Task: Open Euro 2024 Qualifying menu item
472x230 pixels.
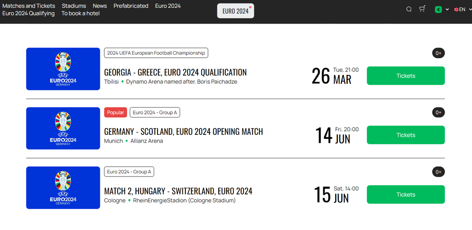Action: (x=28, y=13)
